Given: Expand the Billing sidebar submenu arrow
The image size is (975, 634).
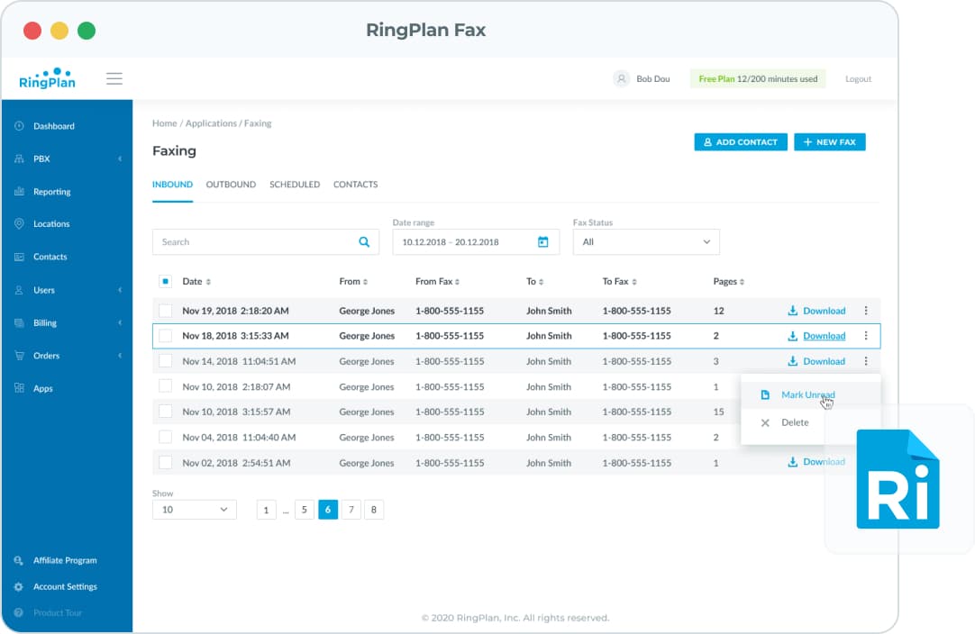Looking at the screenshot, I should coord(120,322).
